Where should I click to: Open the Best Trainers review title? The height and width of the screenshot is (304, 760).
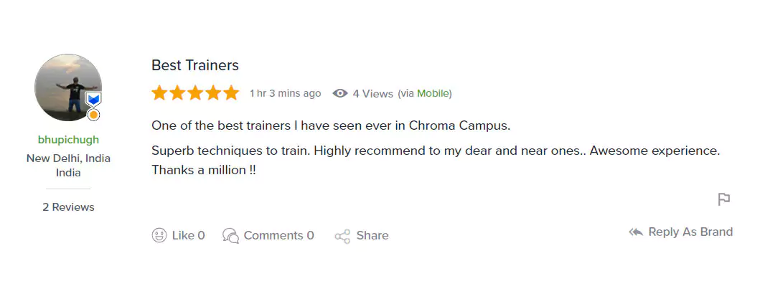pyautogui.click(x=194, y=65)
